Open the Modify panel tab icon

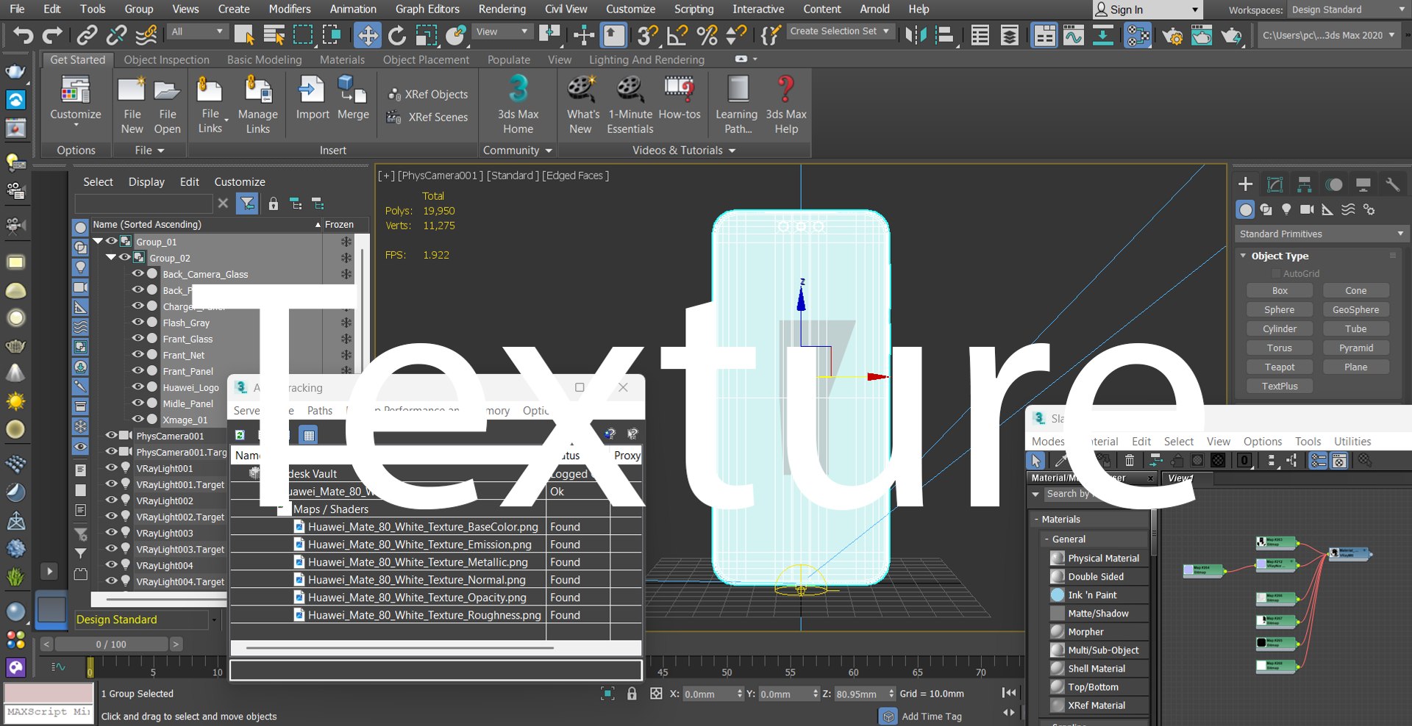[x=1275, y=184]
